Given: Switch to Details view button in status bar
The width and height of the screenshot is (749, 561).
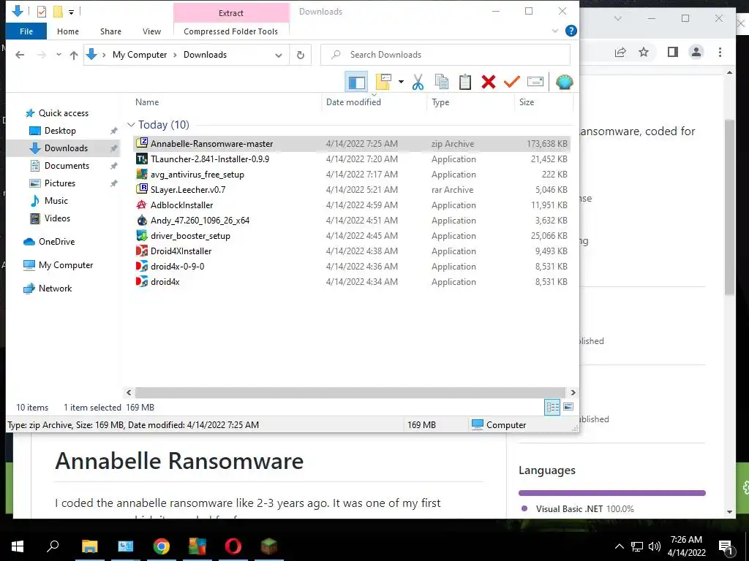Looking at the screenshot, I should [553, 407].
